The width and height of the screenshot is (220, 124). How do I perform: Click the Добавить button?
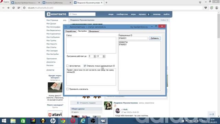pos(155,38)
